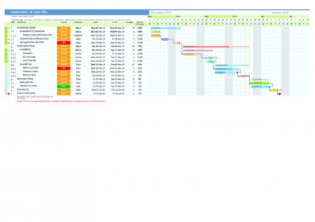
Task: Click the lavender Roof structure Gantt bar
Action: pos(244,76)
